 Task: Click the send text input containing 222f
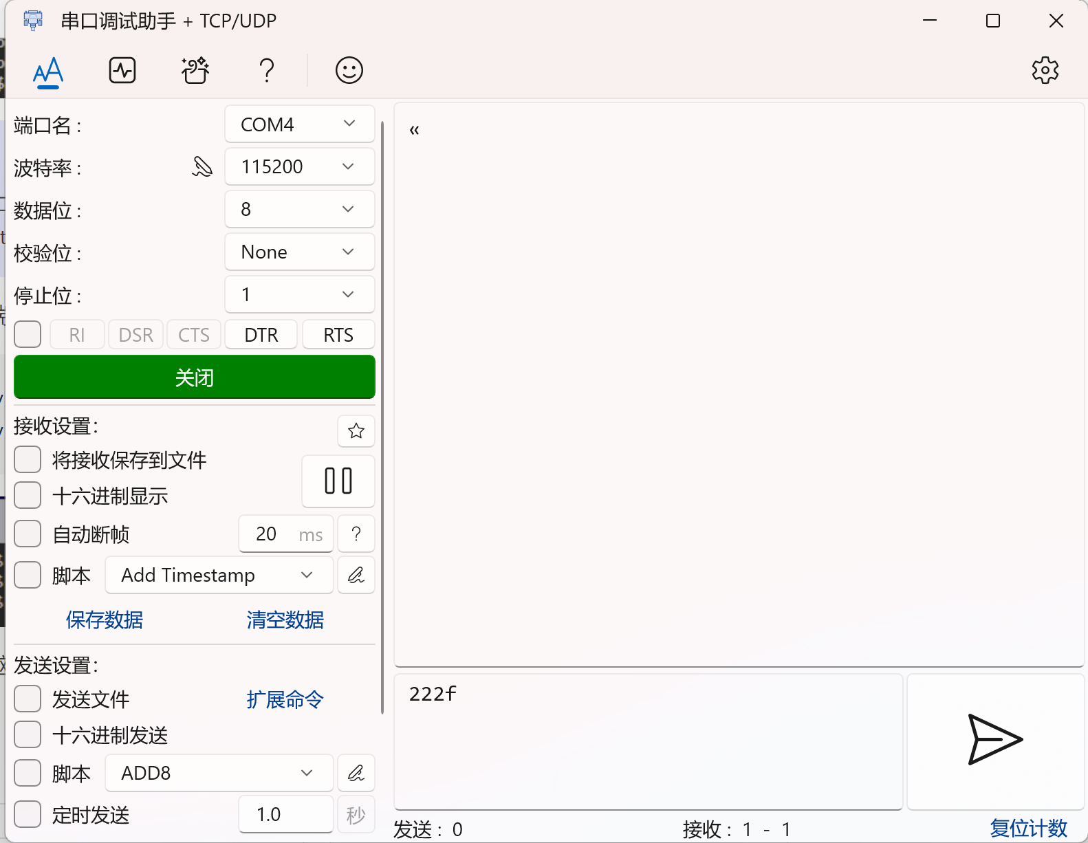coord(648,741)
